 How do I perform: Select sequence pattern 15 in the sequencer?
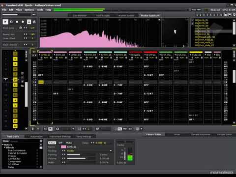(15, 121)
